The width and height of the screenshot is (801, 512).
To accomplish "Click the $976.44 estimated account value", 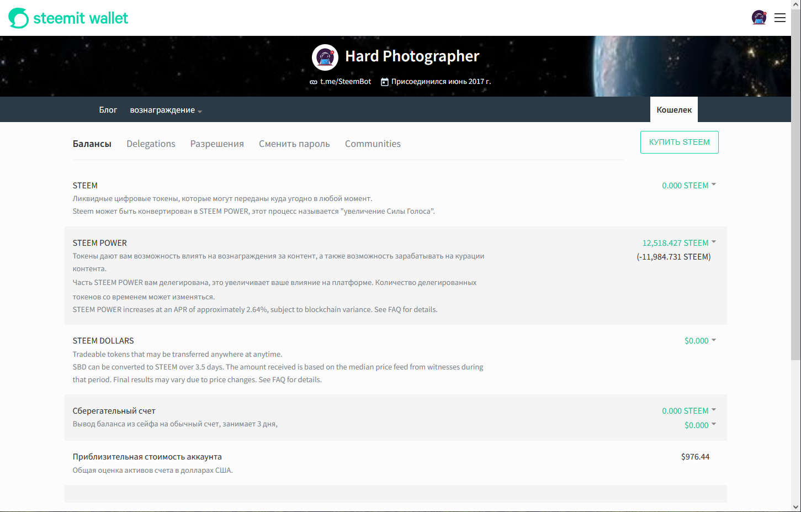I will coord(695,457).
